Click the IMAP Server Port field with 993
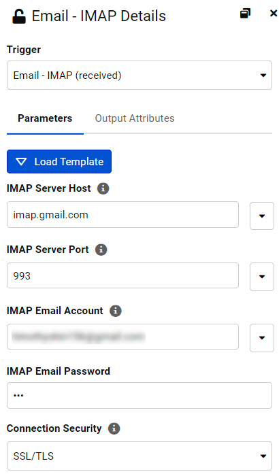 point(122,275)
